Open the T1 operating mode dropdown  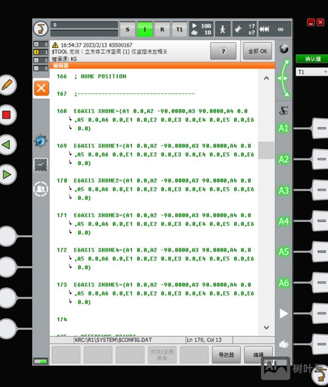312,72
